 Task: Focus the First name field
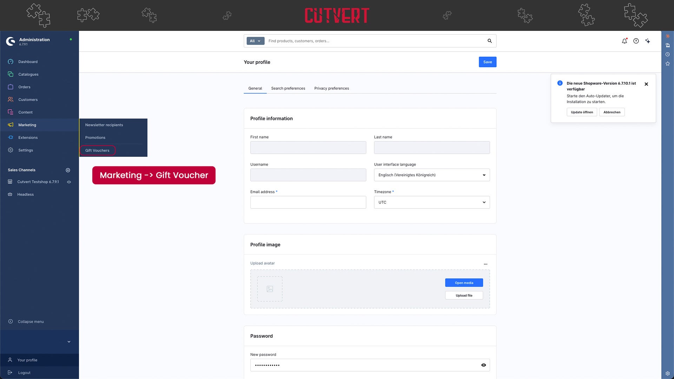308,148
